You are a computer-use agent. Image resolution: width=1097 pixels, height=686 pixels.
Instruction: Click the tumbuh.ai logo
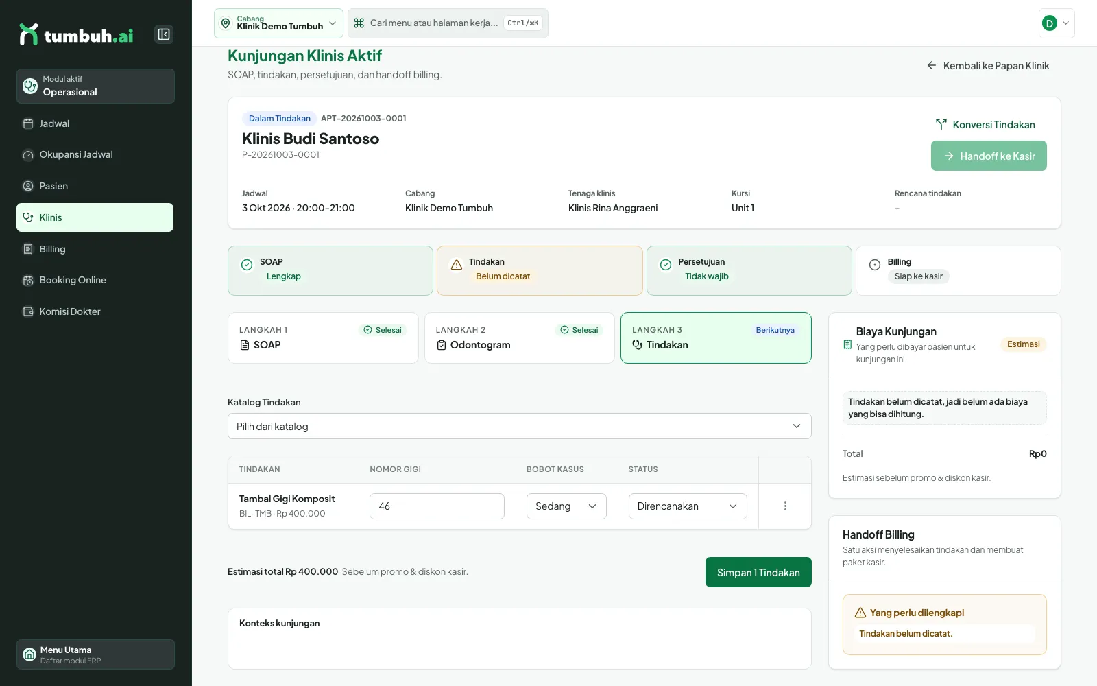click(x=76, y=35)
